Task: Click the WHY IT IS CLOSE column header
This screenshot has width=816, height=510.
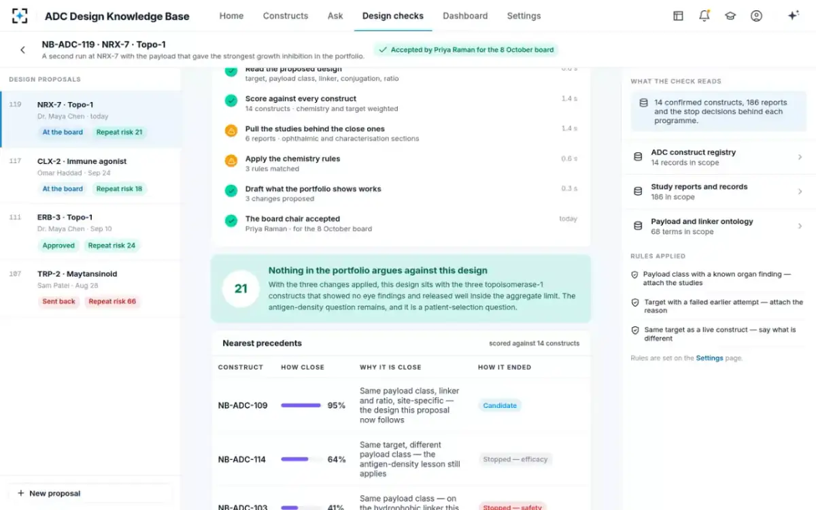Action: click(390, 367)
